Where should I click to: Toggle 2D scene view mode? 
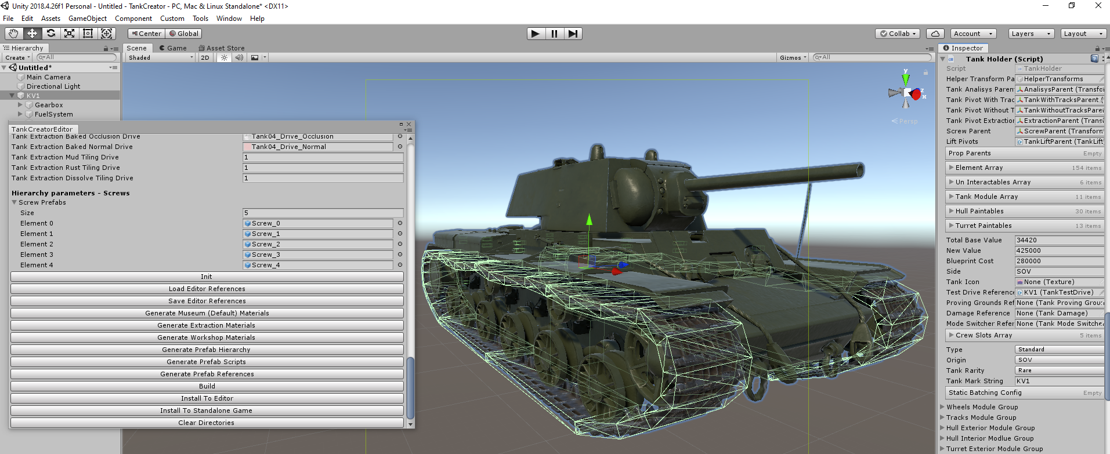pos(205,57)
